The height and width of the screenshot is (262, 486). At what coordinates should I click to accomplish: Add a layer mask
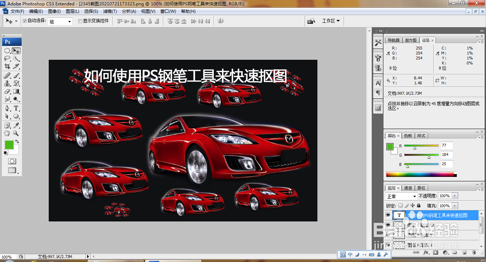[435, 252]
